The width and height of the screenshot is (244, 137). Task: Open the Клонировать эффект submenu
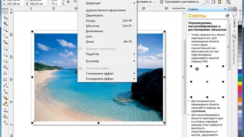[108, 79]
